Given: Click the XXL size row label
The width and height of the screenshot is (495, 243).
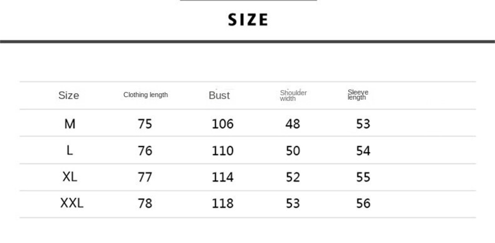Looking at the screenshot, I should tap(72, 203).
